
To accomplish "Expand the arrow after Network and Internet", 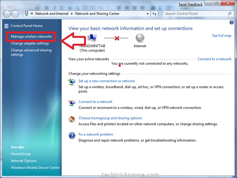I will point(72,13).
